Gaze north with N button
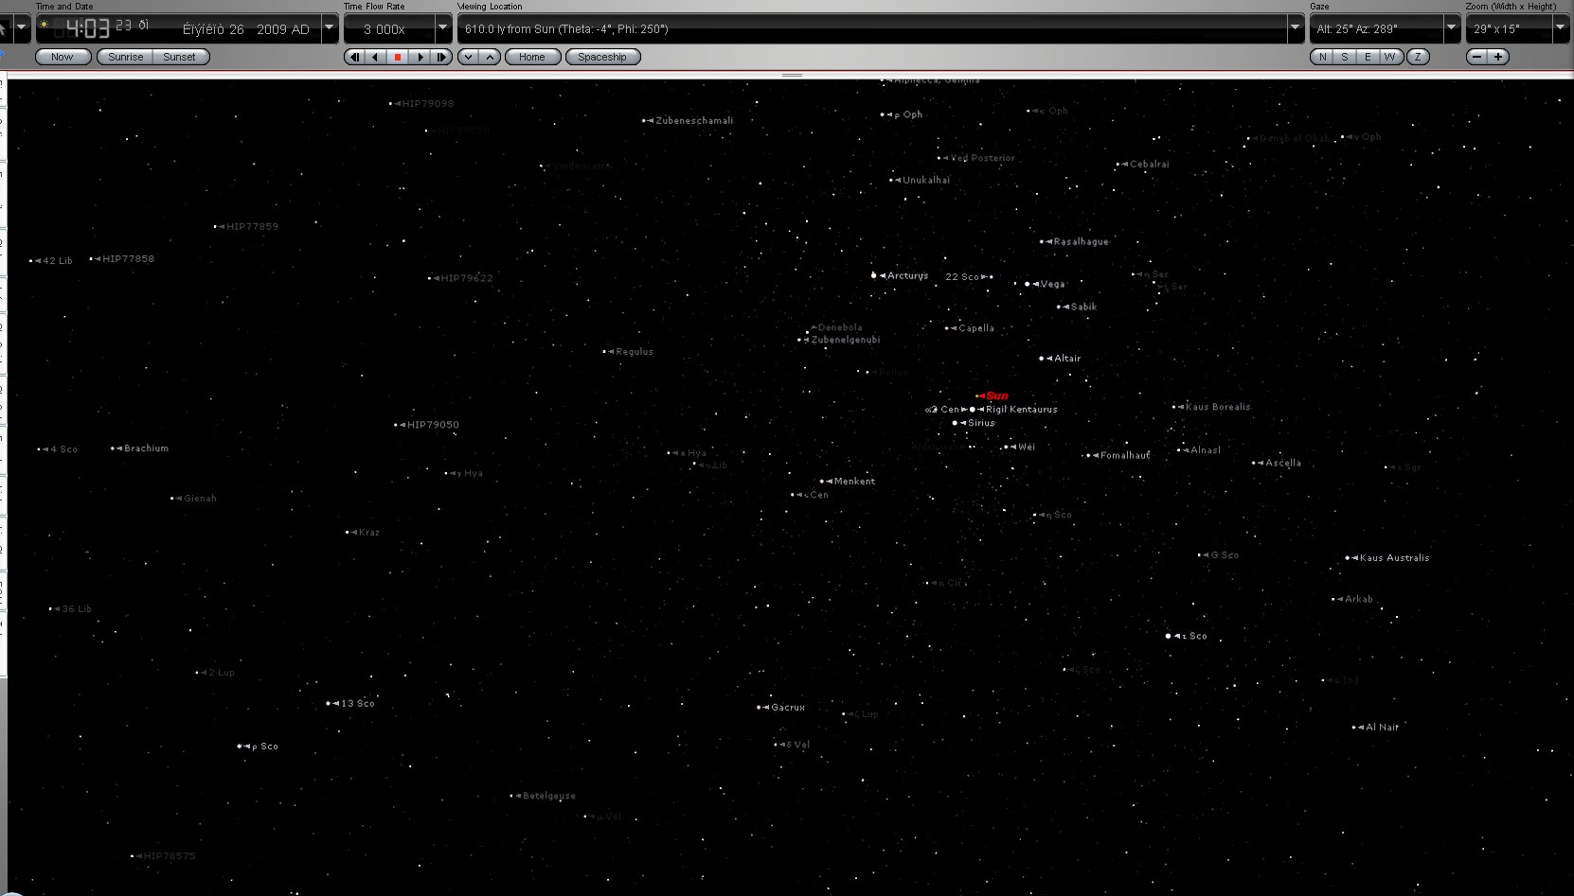1574x896 pixels. [x=1322, y=57]
